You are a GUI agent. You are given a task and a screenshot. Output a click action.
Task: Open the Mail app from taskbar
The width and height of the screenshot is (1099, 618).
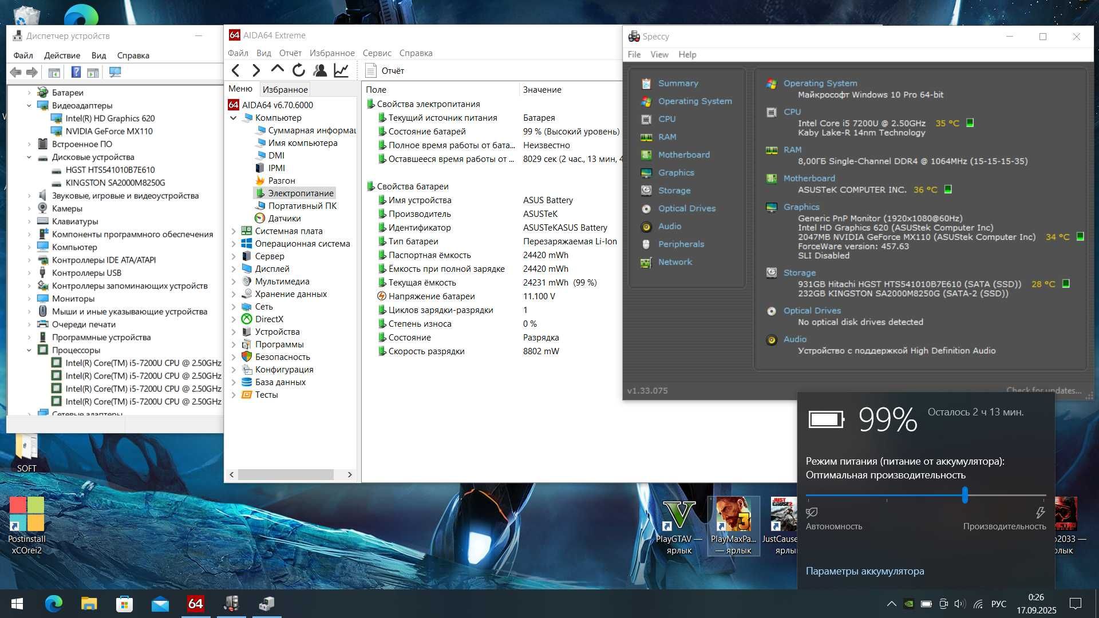[x=160, y=603]
